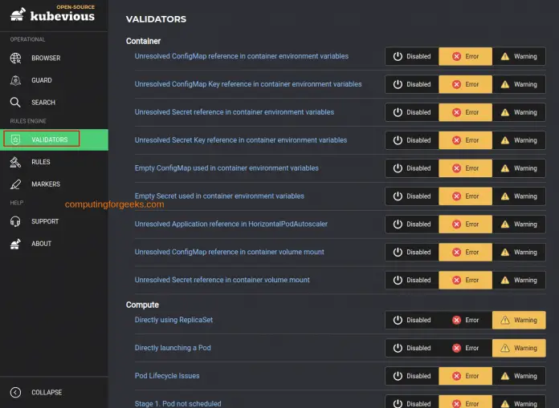The width and height of the screenshot is (559, 408).
Task: Click the Support headset icon
Action: point(15,221)
